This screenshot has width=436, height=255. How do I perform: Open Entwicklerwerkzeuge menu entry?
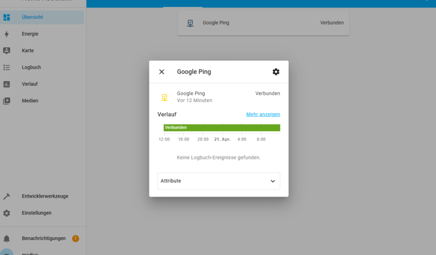tap(42, 196)
